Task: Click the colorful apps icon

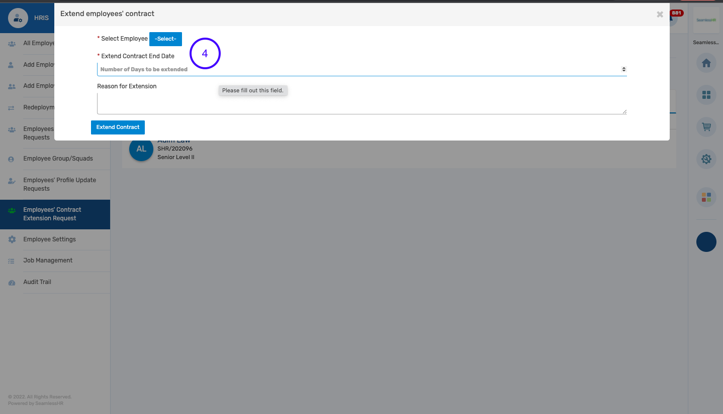Action: [x=706, y=197]
